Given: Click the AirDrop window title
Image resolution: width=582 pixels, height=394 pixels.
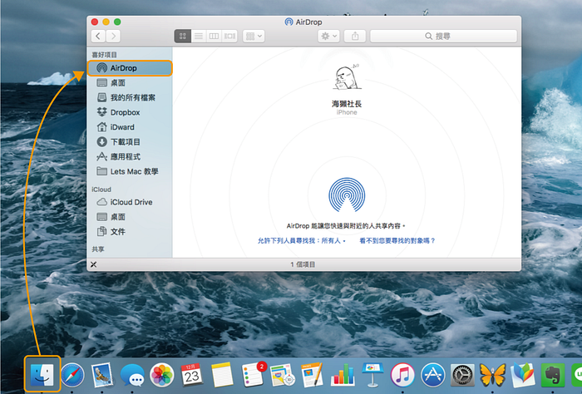Looking at the screenshot, I should 303,22.
